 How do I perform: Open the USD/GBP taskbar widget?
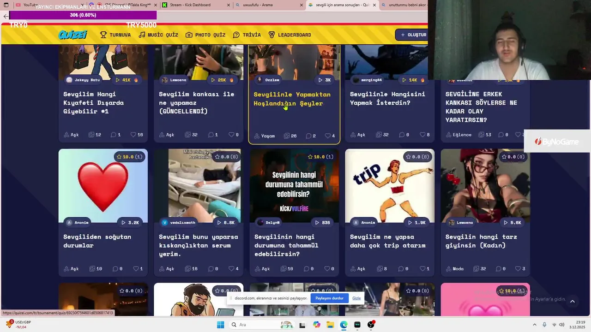point(18,325)
